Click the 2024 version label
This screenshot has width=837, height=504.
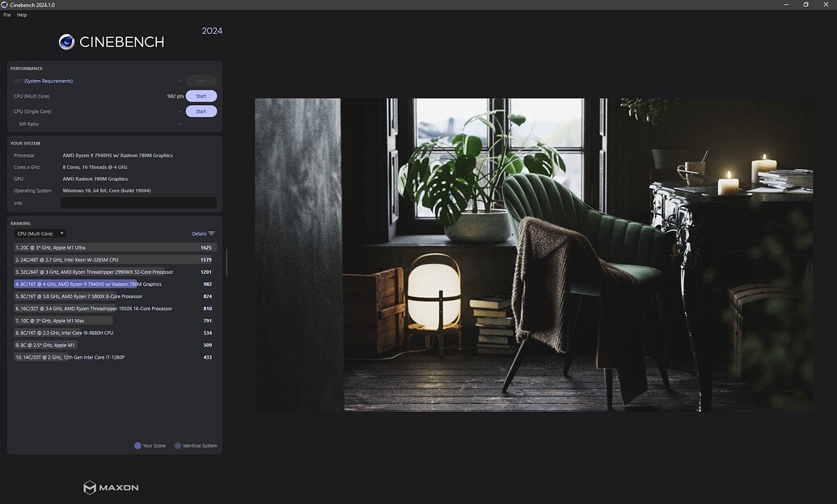coord(212,31)
